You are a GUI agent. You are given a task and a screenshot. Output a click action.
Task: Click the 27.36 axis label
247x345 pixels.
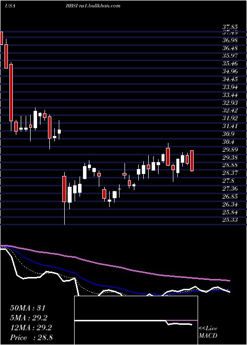(x=230, y=189)
